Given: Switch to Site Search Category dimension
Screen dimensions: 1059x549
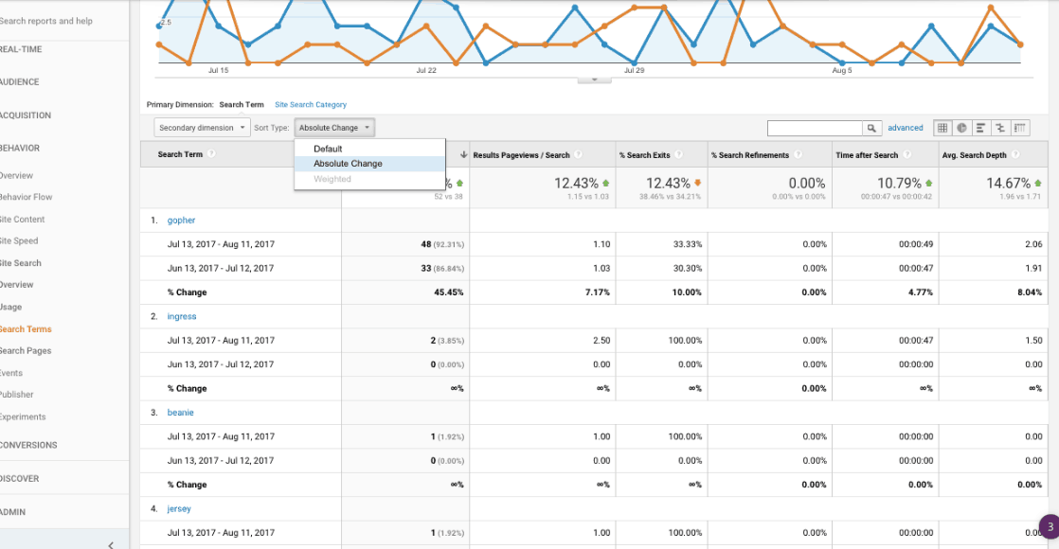Looking at the screenshot, I should [311, 105].
